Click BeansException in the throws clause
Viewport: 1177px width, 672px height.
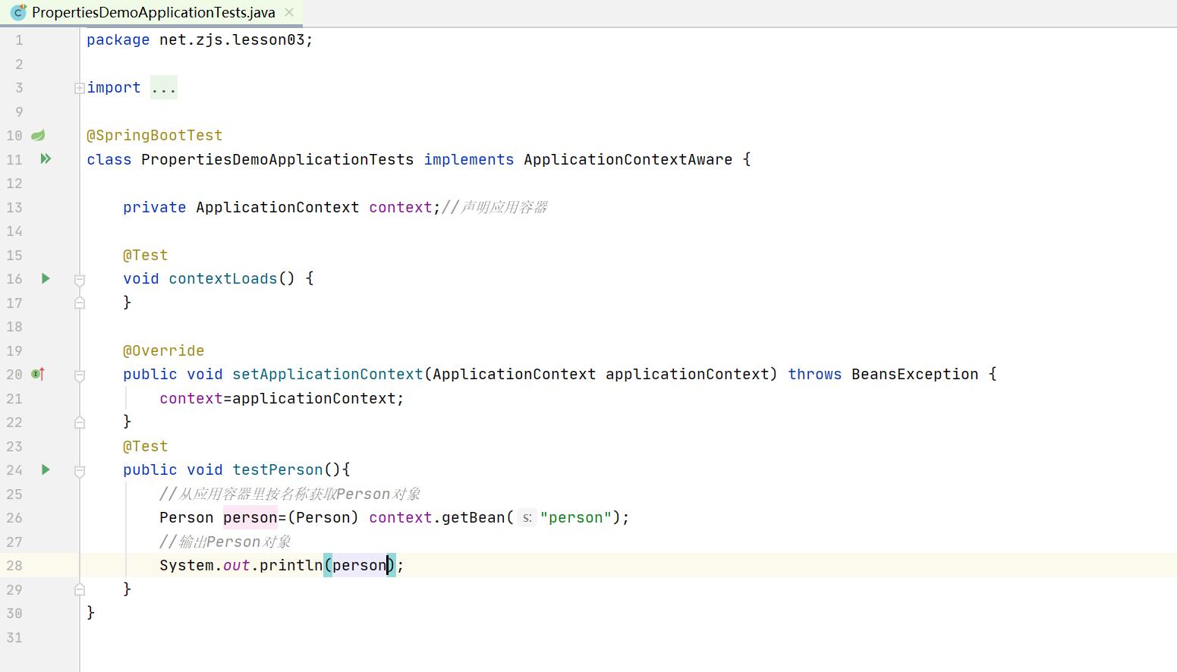(x=915, y=374)
